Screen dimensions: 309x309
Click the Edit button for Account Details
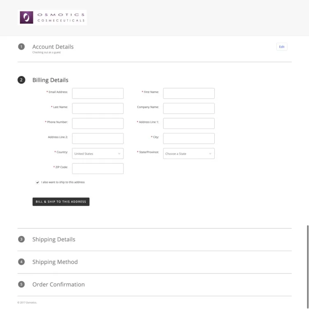[x=282, y=47]
